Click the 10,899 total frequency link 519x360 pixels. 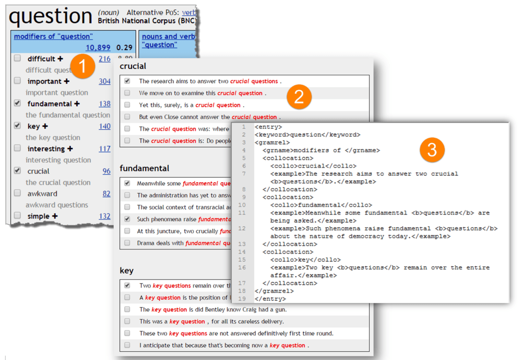click(x=98, y=48)
